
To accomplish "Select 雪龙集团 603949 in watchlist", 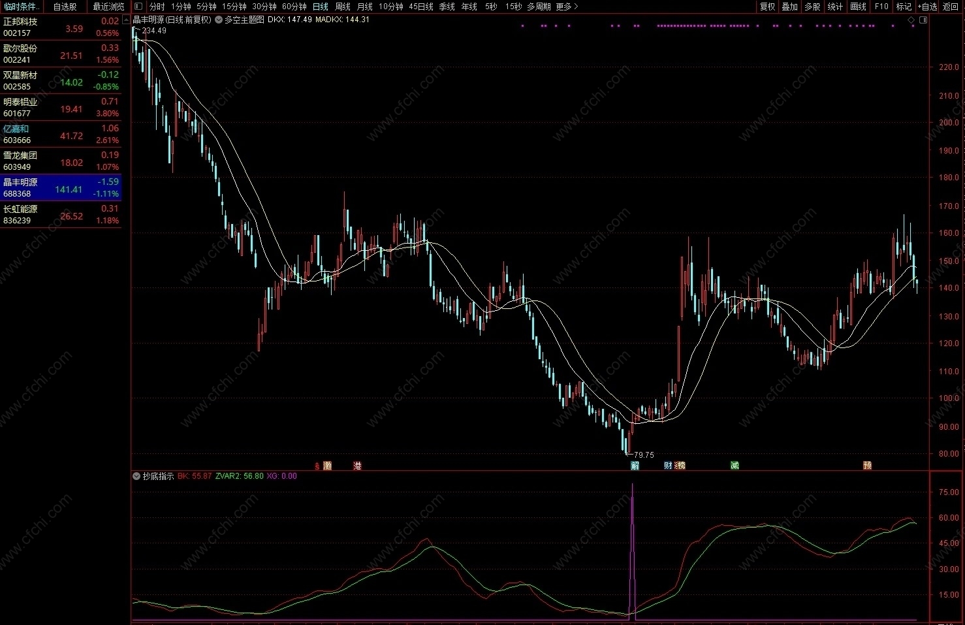I will point(61,161).
